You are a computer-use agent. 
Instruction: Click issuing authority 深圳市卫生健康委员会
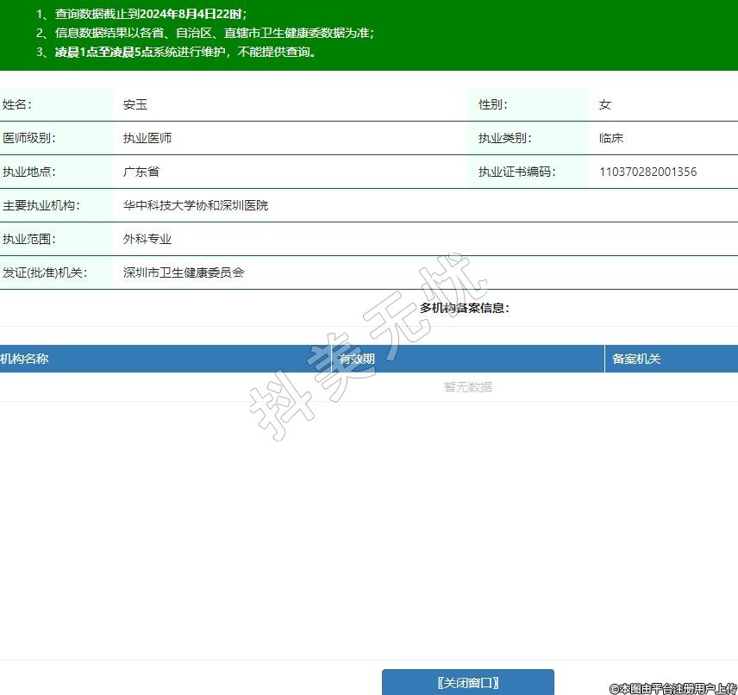(184, 272)
